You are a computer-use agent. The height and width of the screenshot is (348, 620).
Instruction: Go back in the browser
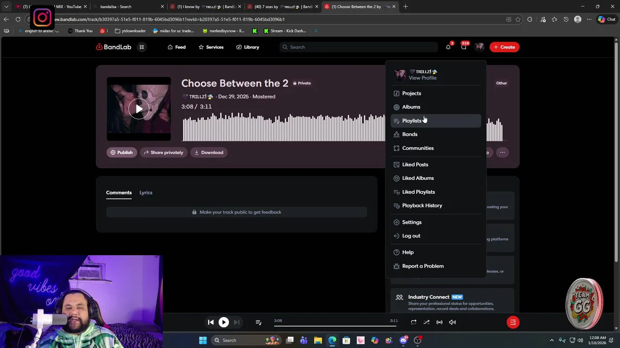[x=6, y=19]
